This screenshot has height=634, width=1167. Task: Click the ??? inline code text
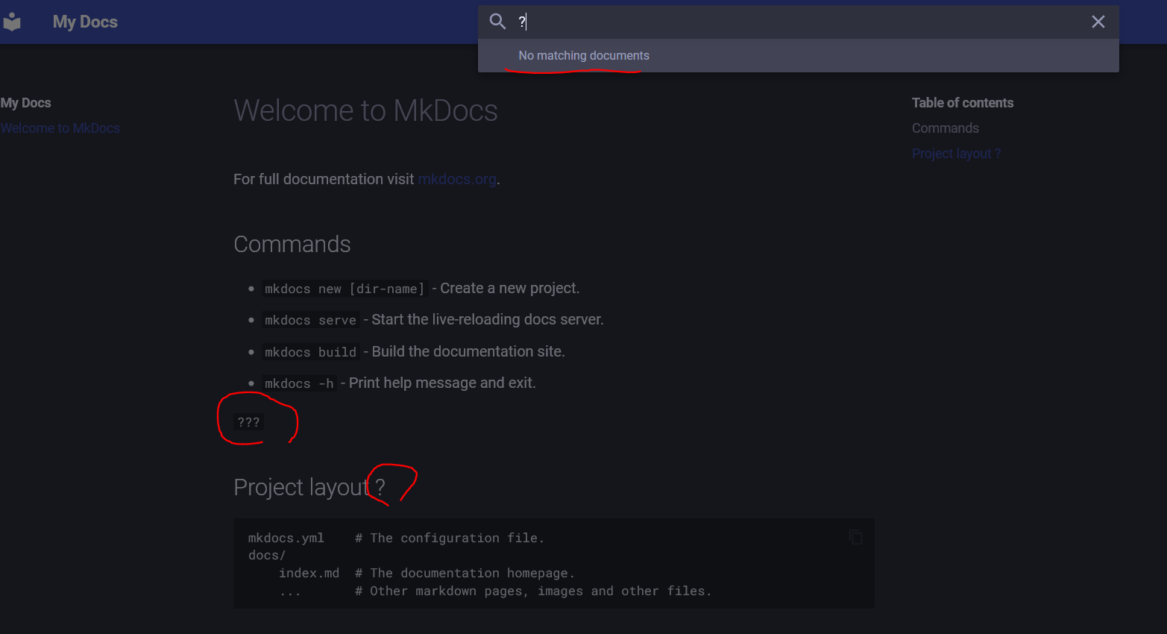click(248, 422)
